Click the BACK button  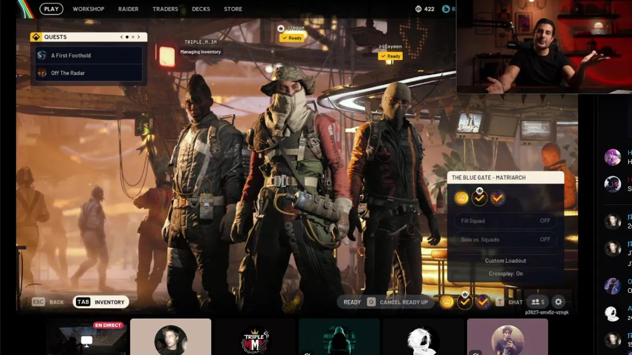(56, 302)
